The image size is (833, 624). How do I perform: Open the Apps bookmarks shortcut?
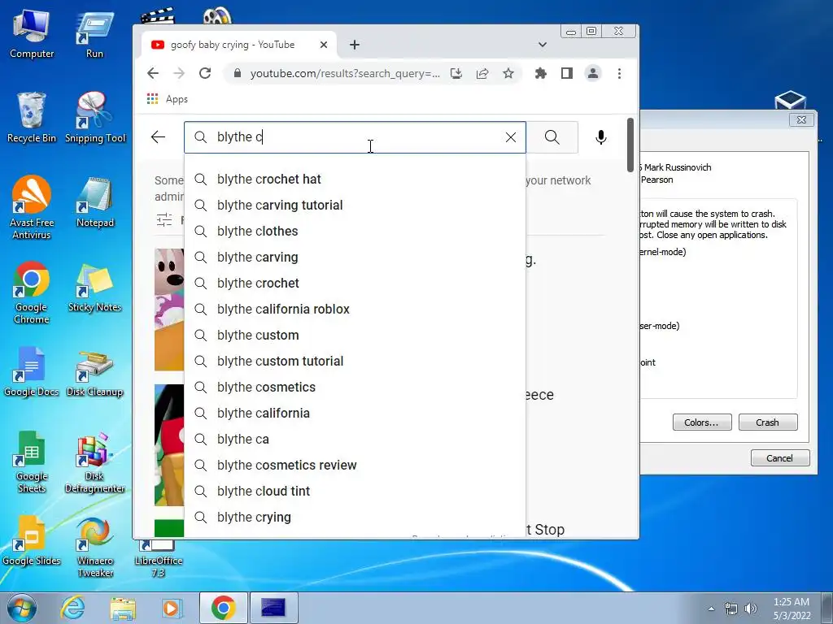(x=168, y=99)
